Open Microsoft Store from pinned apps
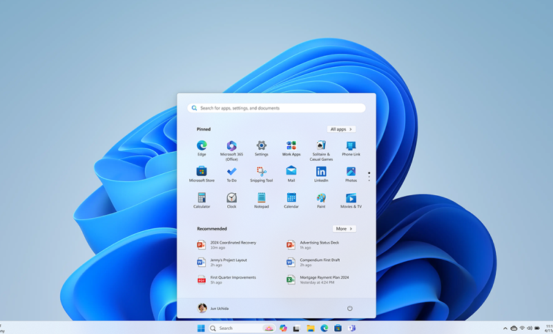The width and height of the screenshot is (553, 334). [202, 172]
